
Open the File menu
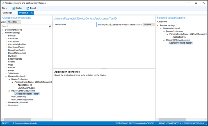pos(4,8)
